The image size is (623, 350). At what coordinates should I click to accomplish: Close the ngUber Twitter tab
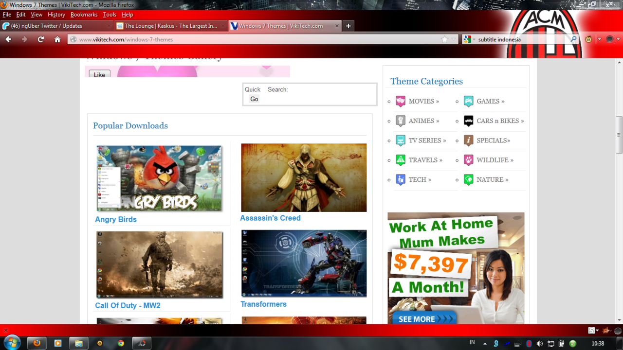pos(110,26)
